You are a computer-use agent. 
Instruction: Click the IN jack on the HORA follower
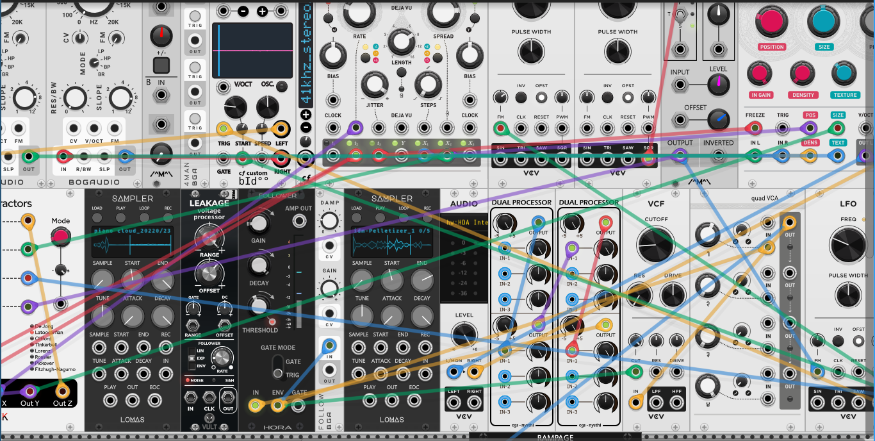(x=256, y=405)
